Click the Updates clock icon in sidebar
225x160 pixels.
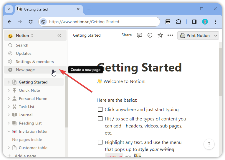pyautogui.click(x=10, y=53)
